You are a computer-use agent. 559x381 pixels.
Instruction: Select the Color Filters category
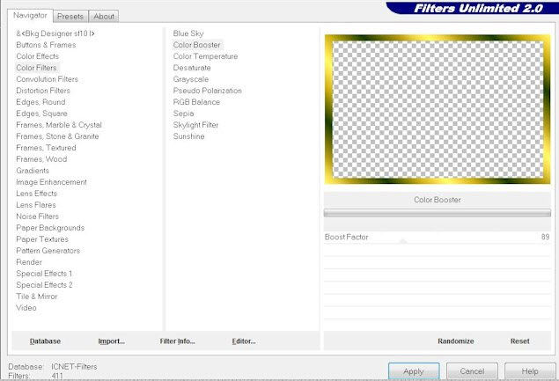tap(36, 68)
